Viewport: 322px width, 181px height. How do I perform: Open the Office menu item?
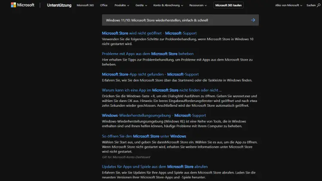[104, 5]
